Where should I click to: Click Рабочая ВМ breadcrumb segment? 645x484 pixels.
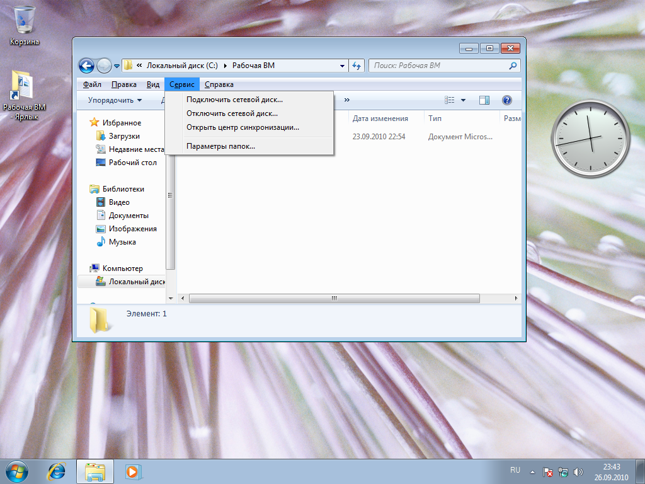[x=253, y=66]
